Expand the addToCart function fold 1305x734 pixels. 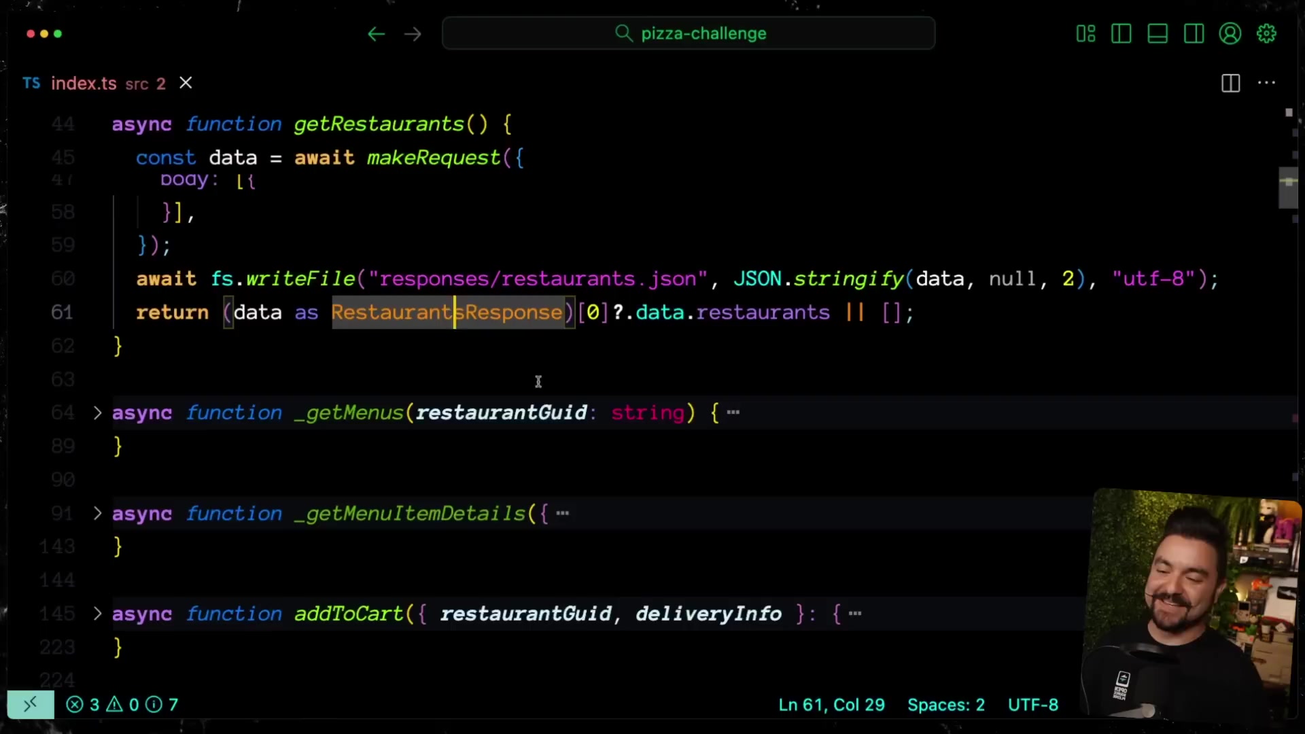point(97,614)
